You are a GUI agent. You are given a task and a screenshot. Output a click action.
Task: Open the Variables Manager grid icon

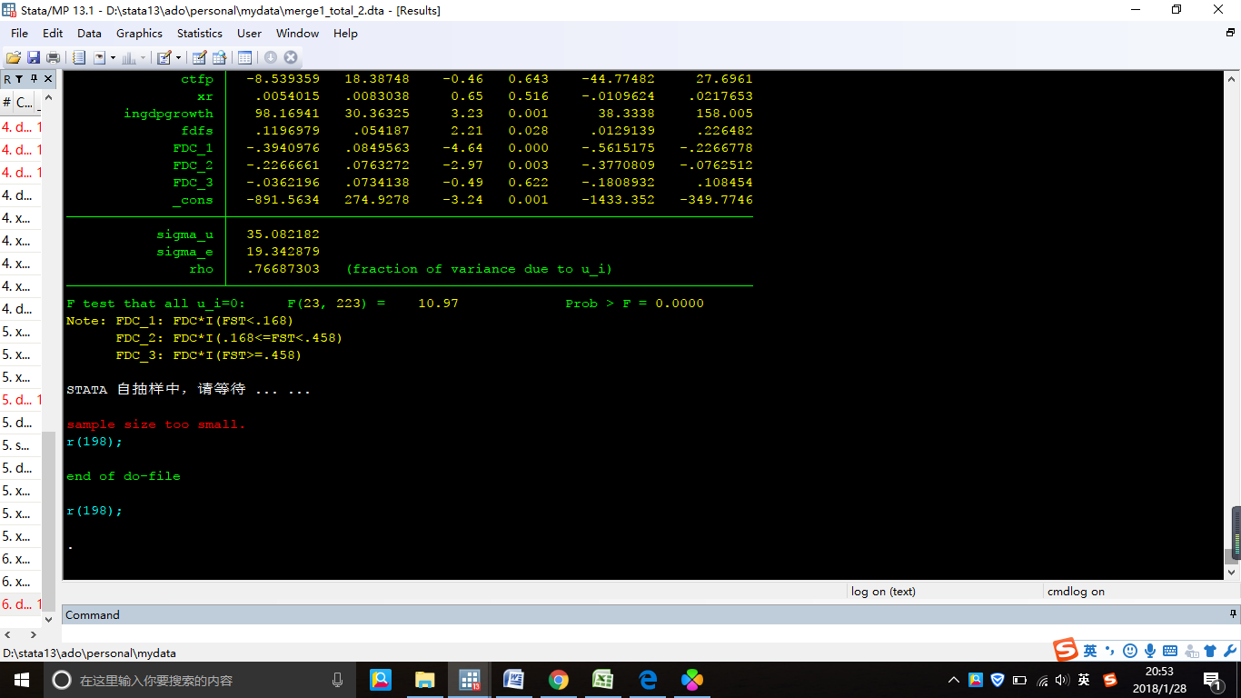pos(244,57)
